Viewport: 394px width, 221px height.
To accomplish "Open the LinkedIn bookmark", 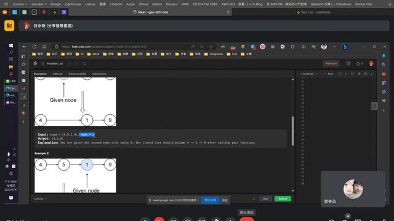I will 116,4.
